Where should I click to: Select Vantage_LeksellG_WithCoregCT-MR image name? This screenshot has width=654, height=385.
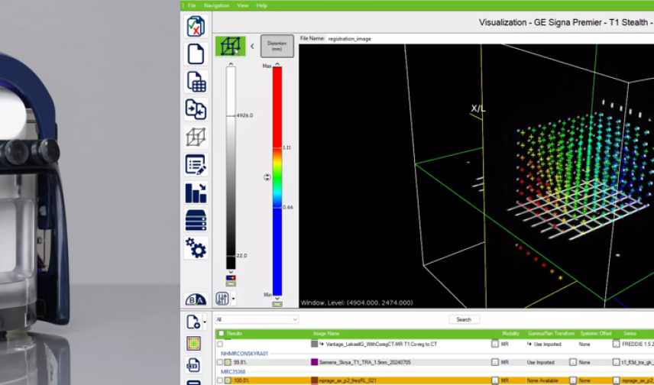[381, 344]
